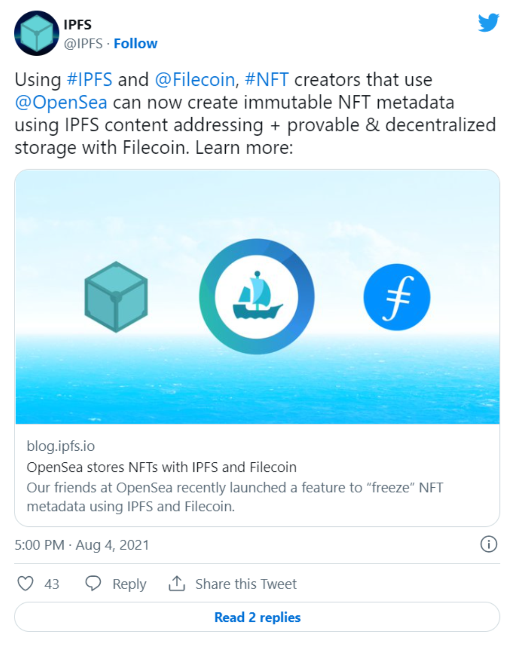Open the article titled OpenSea stores NFTs

(162, 468)
